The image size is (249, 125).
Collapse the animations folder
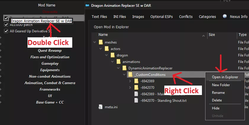pos(113,62)
